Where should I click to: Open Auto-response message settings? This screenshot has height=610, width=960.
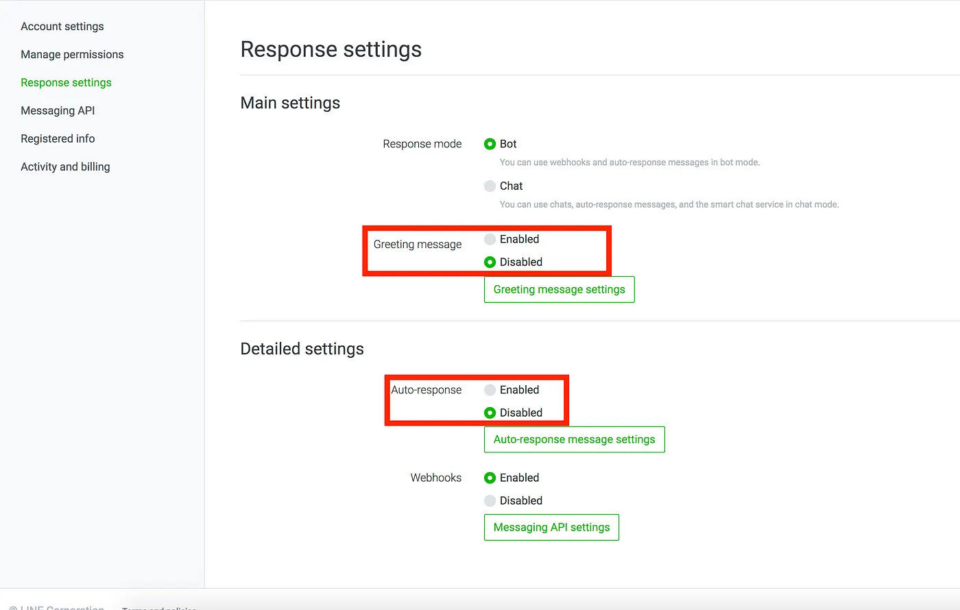575,439
